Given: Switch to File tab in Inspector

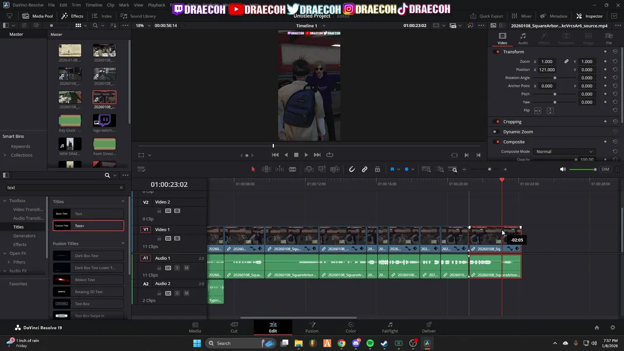Looking at the screenshot, I should pyautogui.click(x=609, y=39).
